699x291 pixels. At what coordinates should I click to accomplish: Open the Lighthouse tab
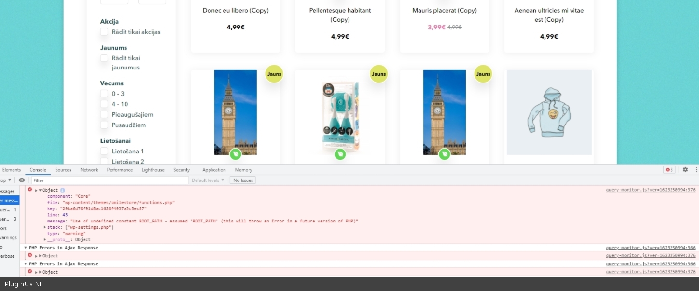coord(153,170)
